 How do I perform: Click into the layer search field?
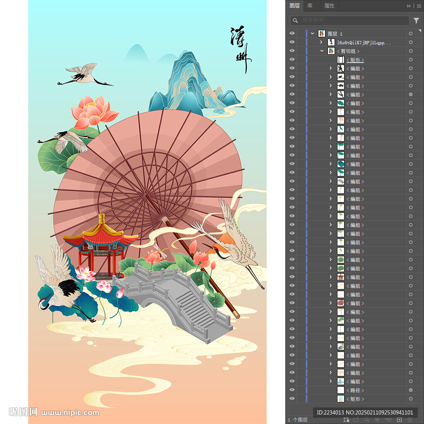(352, 20)
